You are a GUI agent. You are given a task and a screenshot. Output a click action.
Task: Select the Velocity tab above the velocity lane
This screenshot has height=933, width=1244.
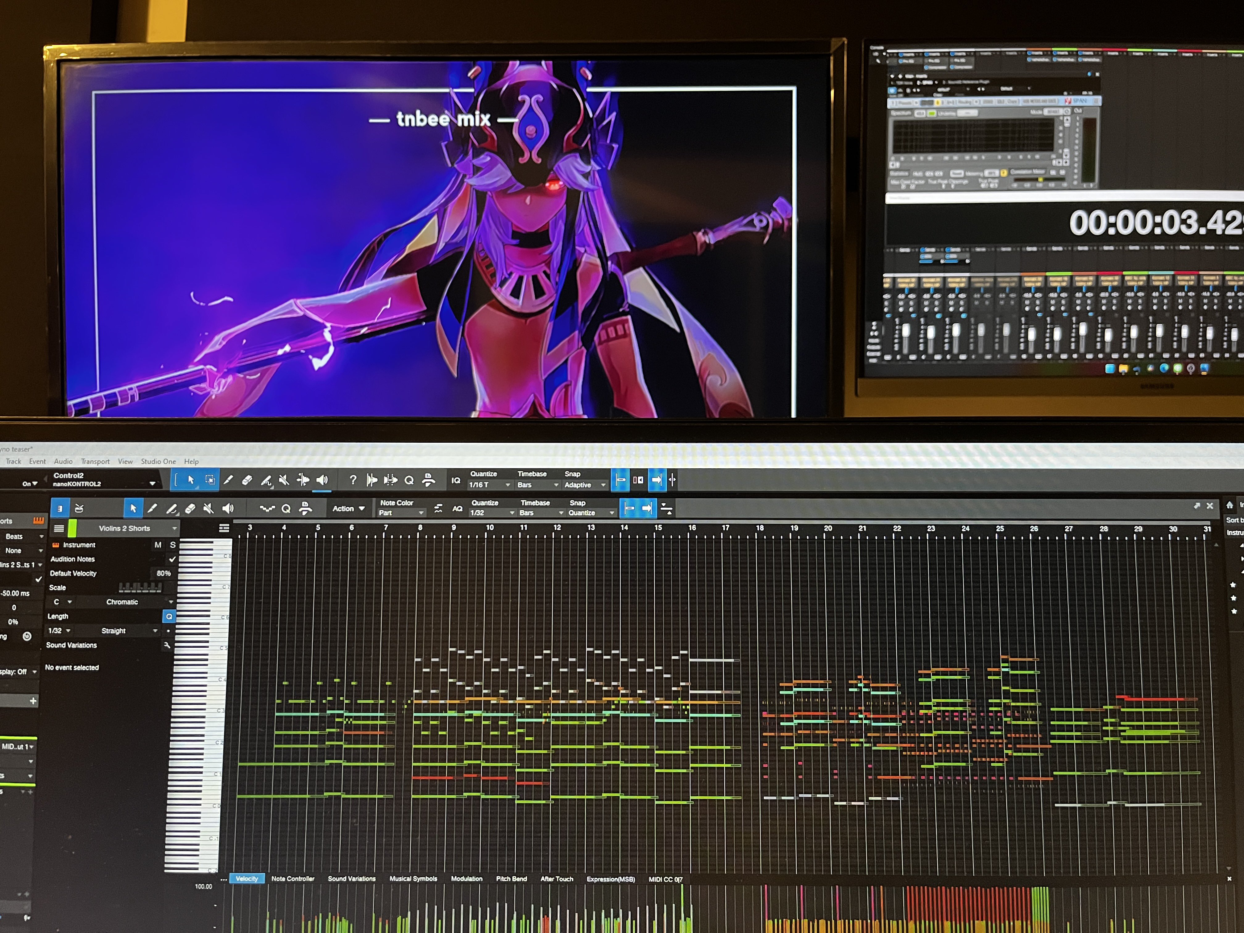[x=246, y=878]
